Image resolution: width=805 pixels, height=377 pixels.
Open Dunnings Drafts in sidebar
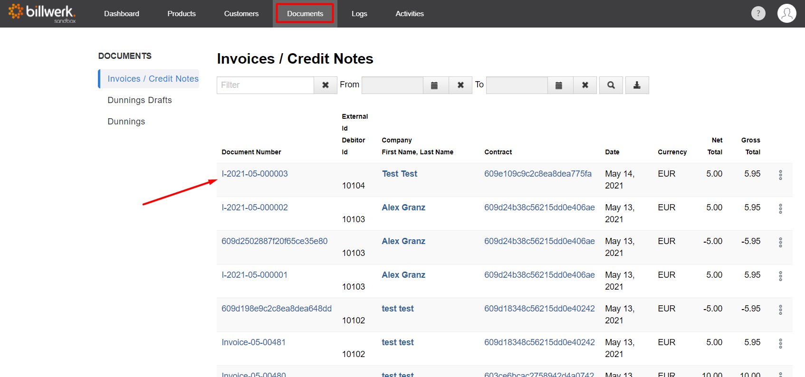tap(140, 100)
